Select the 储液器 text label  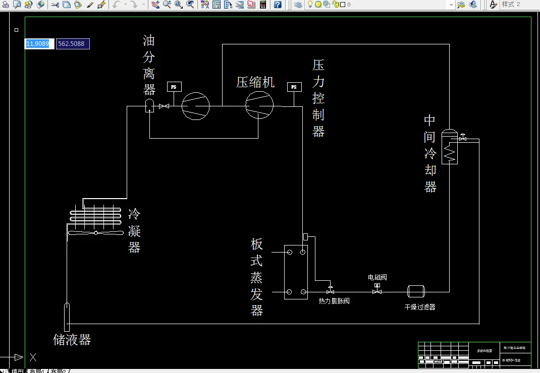coord(72,340)
